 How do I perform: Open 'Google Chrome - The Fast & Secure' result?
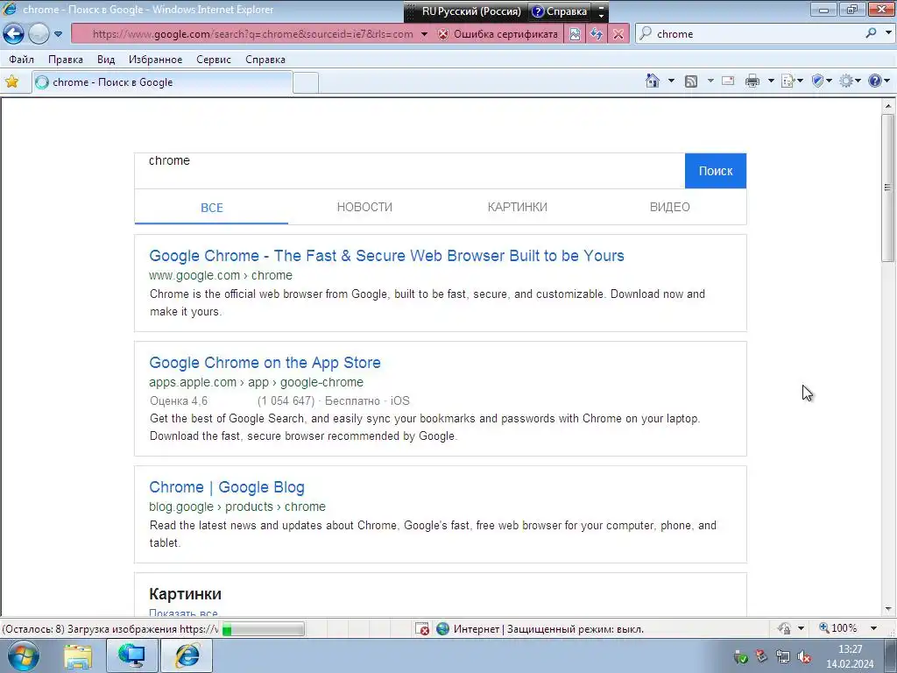point(386,256)
